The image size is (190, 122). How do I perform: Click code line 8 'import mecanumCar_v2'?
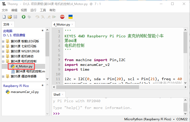pos(87,65)
